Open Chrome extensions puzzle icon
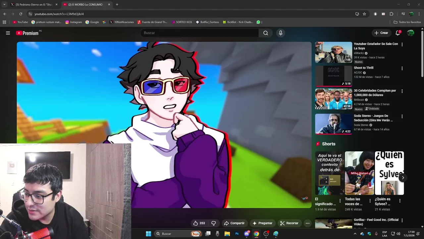This screenshot has height=239, width=424. point(391,14)
